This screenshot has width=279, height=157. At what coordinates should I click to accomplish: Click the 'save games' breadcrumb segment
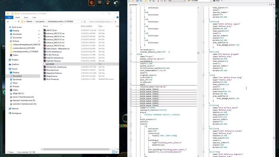point(40,21)
